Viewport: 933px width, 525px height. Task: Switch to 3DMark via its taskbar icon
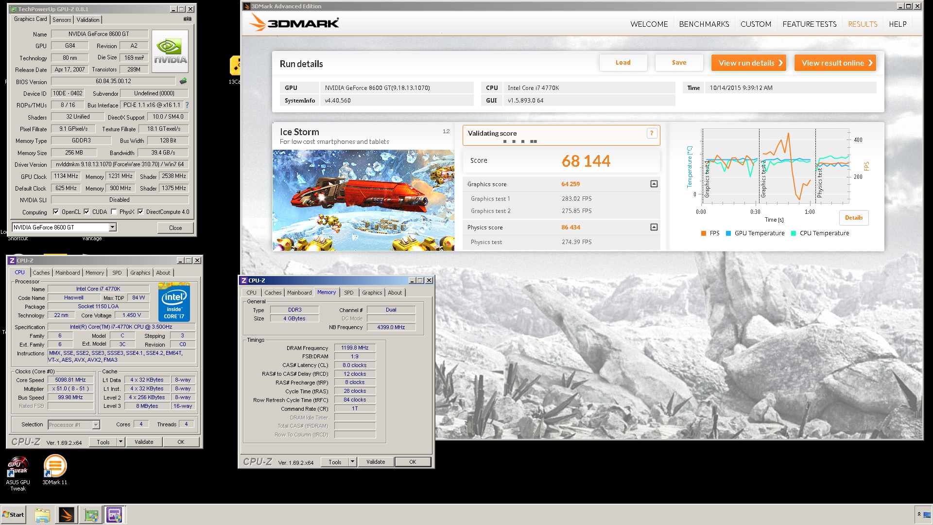pyautogui.click(x=67, y=515)
